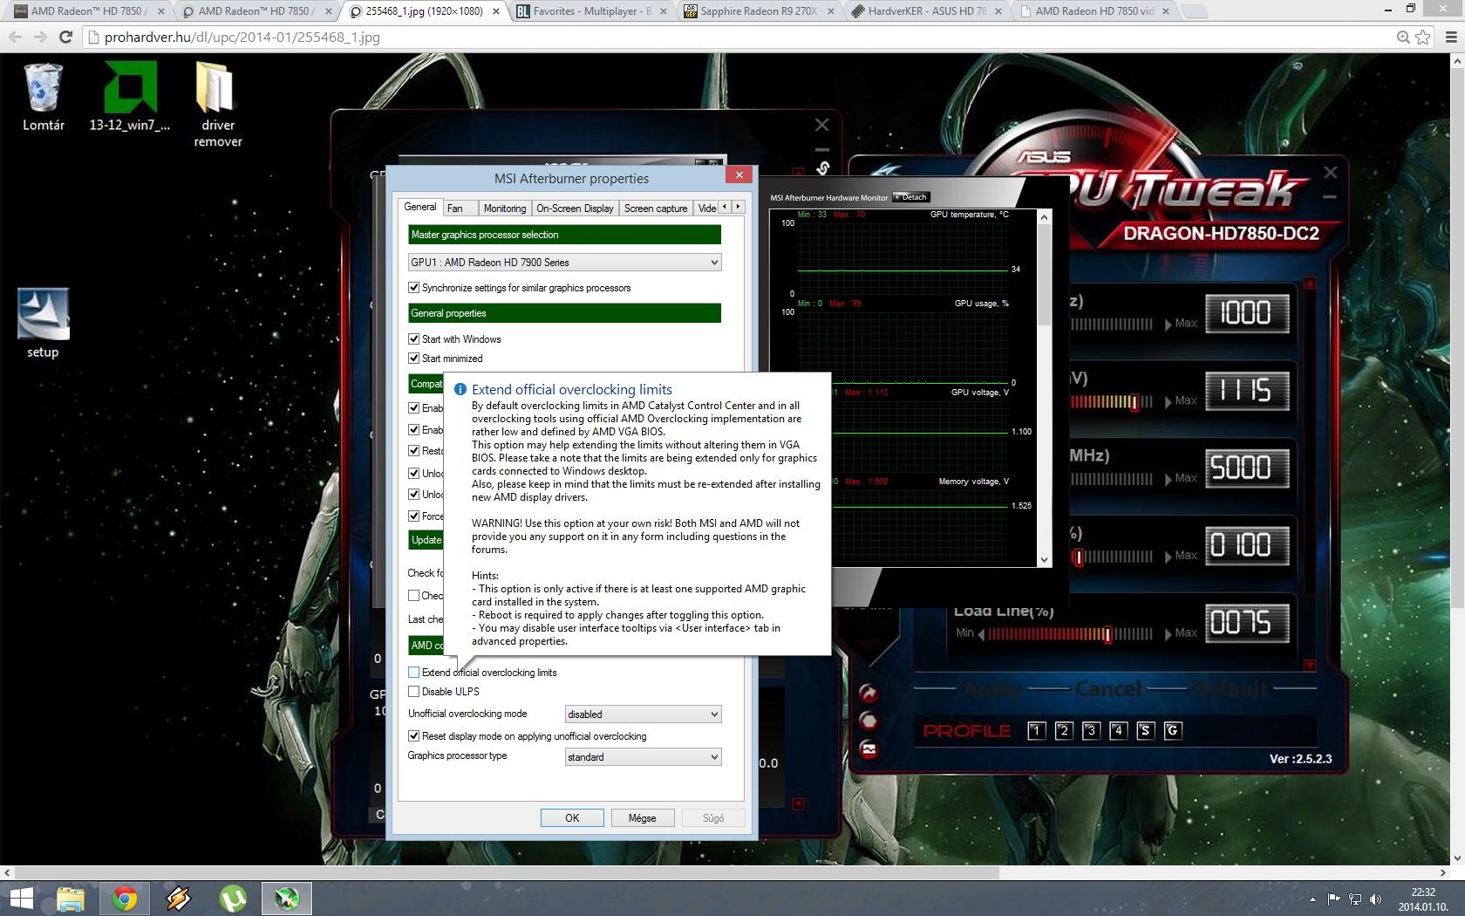The width and height of the screenshot is (1465, 916).
Task: Reload the page in Chrome
Action: [x=65, y=37]
